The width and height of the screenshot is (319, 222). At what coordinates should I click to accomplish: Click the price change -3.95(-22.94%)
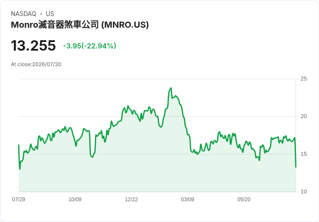pyautogui.click(x=90, y=46)
